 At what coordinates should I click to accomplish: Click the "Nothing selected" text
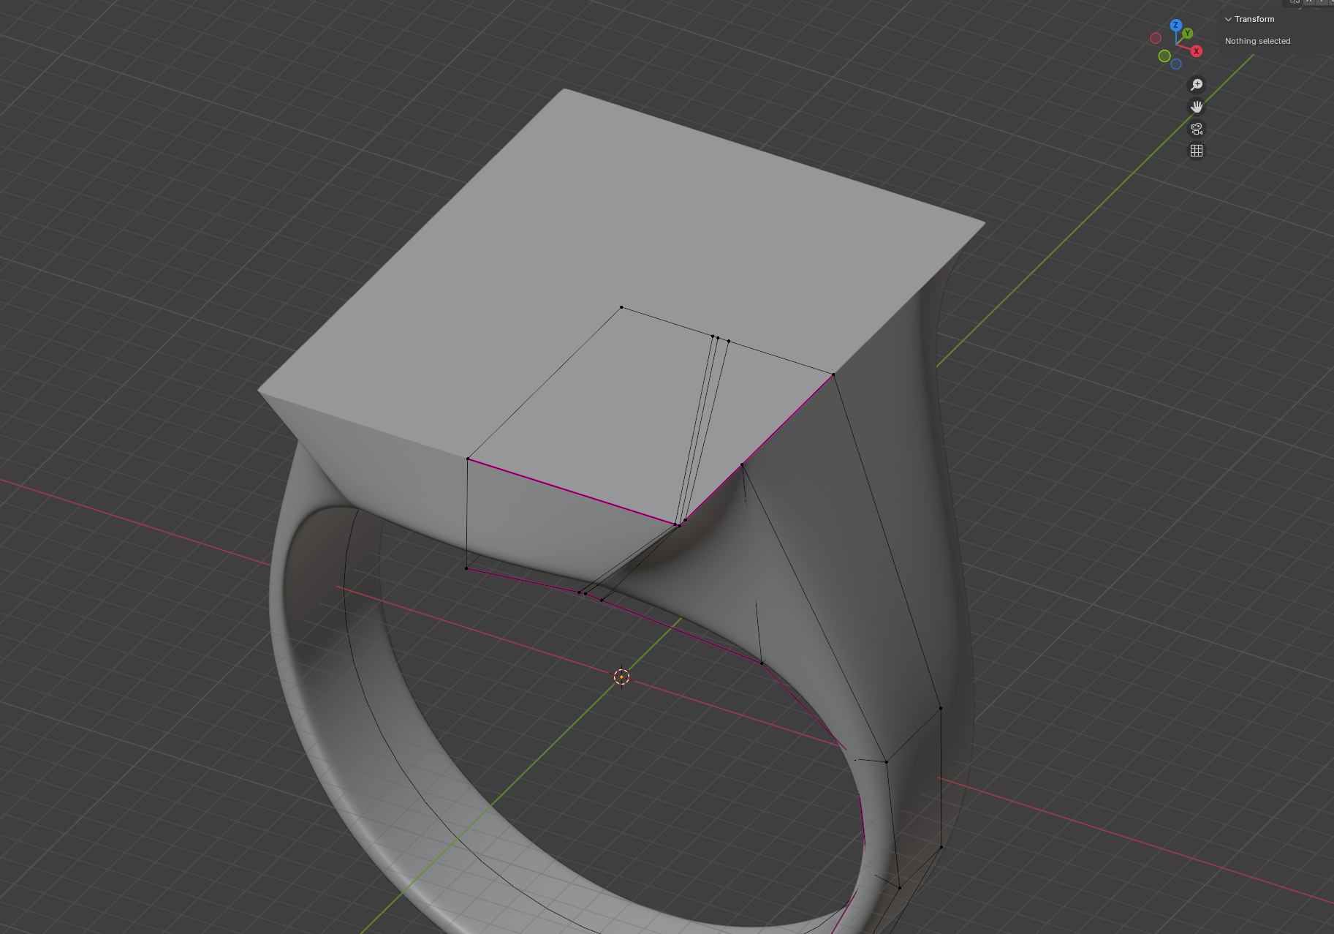(1257, 41)
